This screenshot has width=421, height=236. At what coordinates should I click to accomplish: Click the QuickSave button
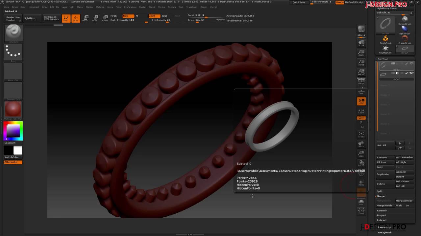pyautogui.click(x=299, y=2)
